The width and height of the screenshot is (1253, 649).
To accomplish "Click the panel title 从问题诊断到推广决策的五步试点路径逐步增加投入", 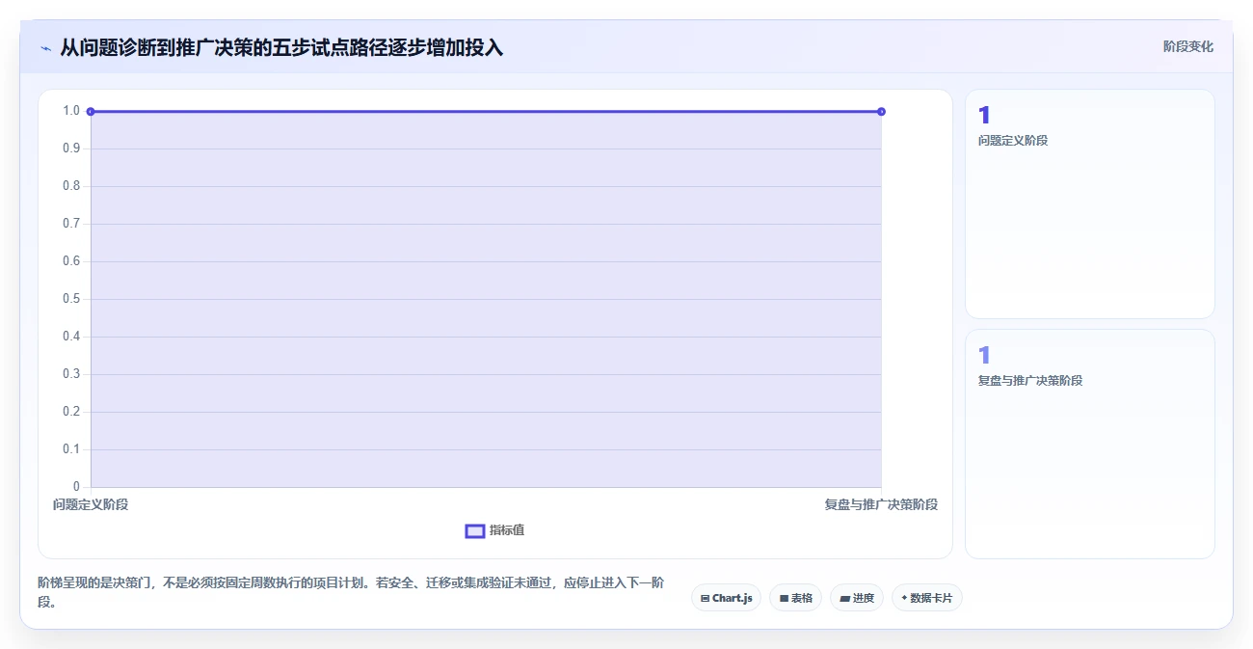I will [x=281, y=47].
